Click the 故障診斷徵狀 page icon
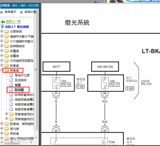This screenshot has height=146, width=160. 11,95
